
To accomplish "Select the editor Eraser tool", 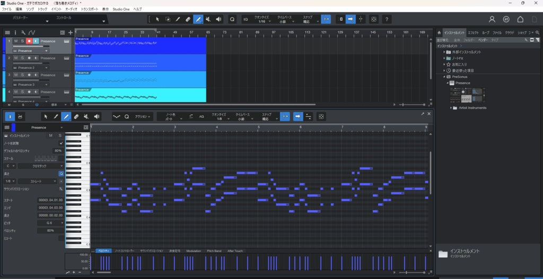I will 76,116.
